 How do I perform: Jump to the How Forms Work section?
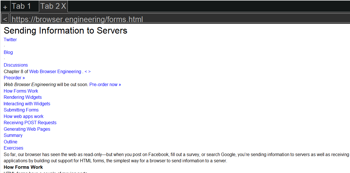[x=21, y=91]
